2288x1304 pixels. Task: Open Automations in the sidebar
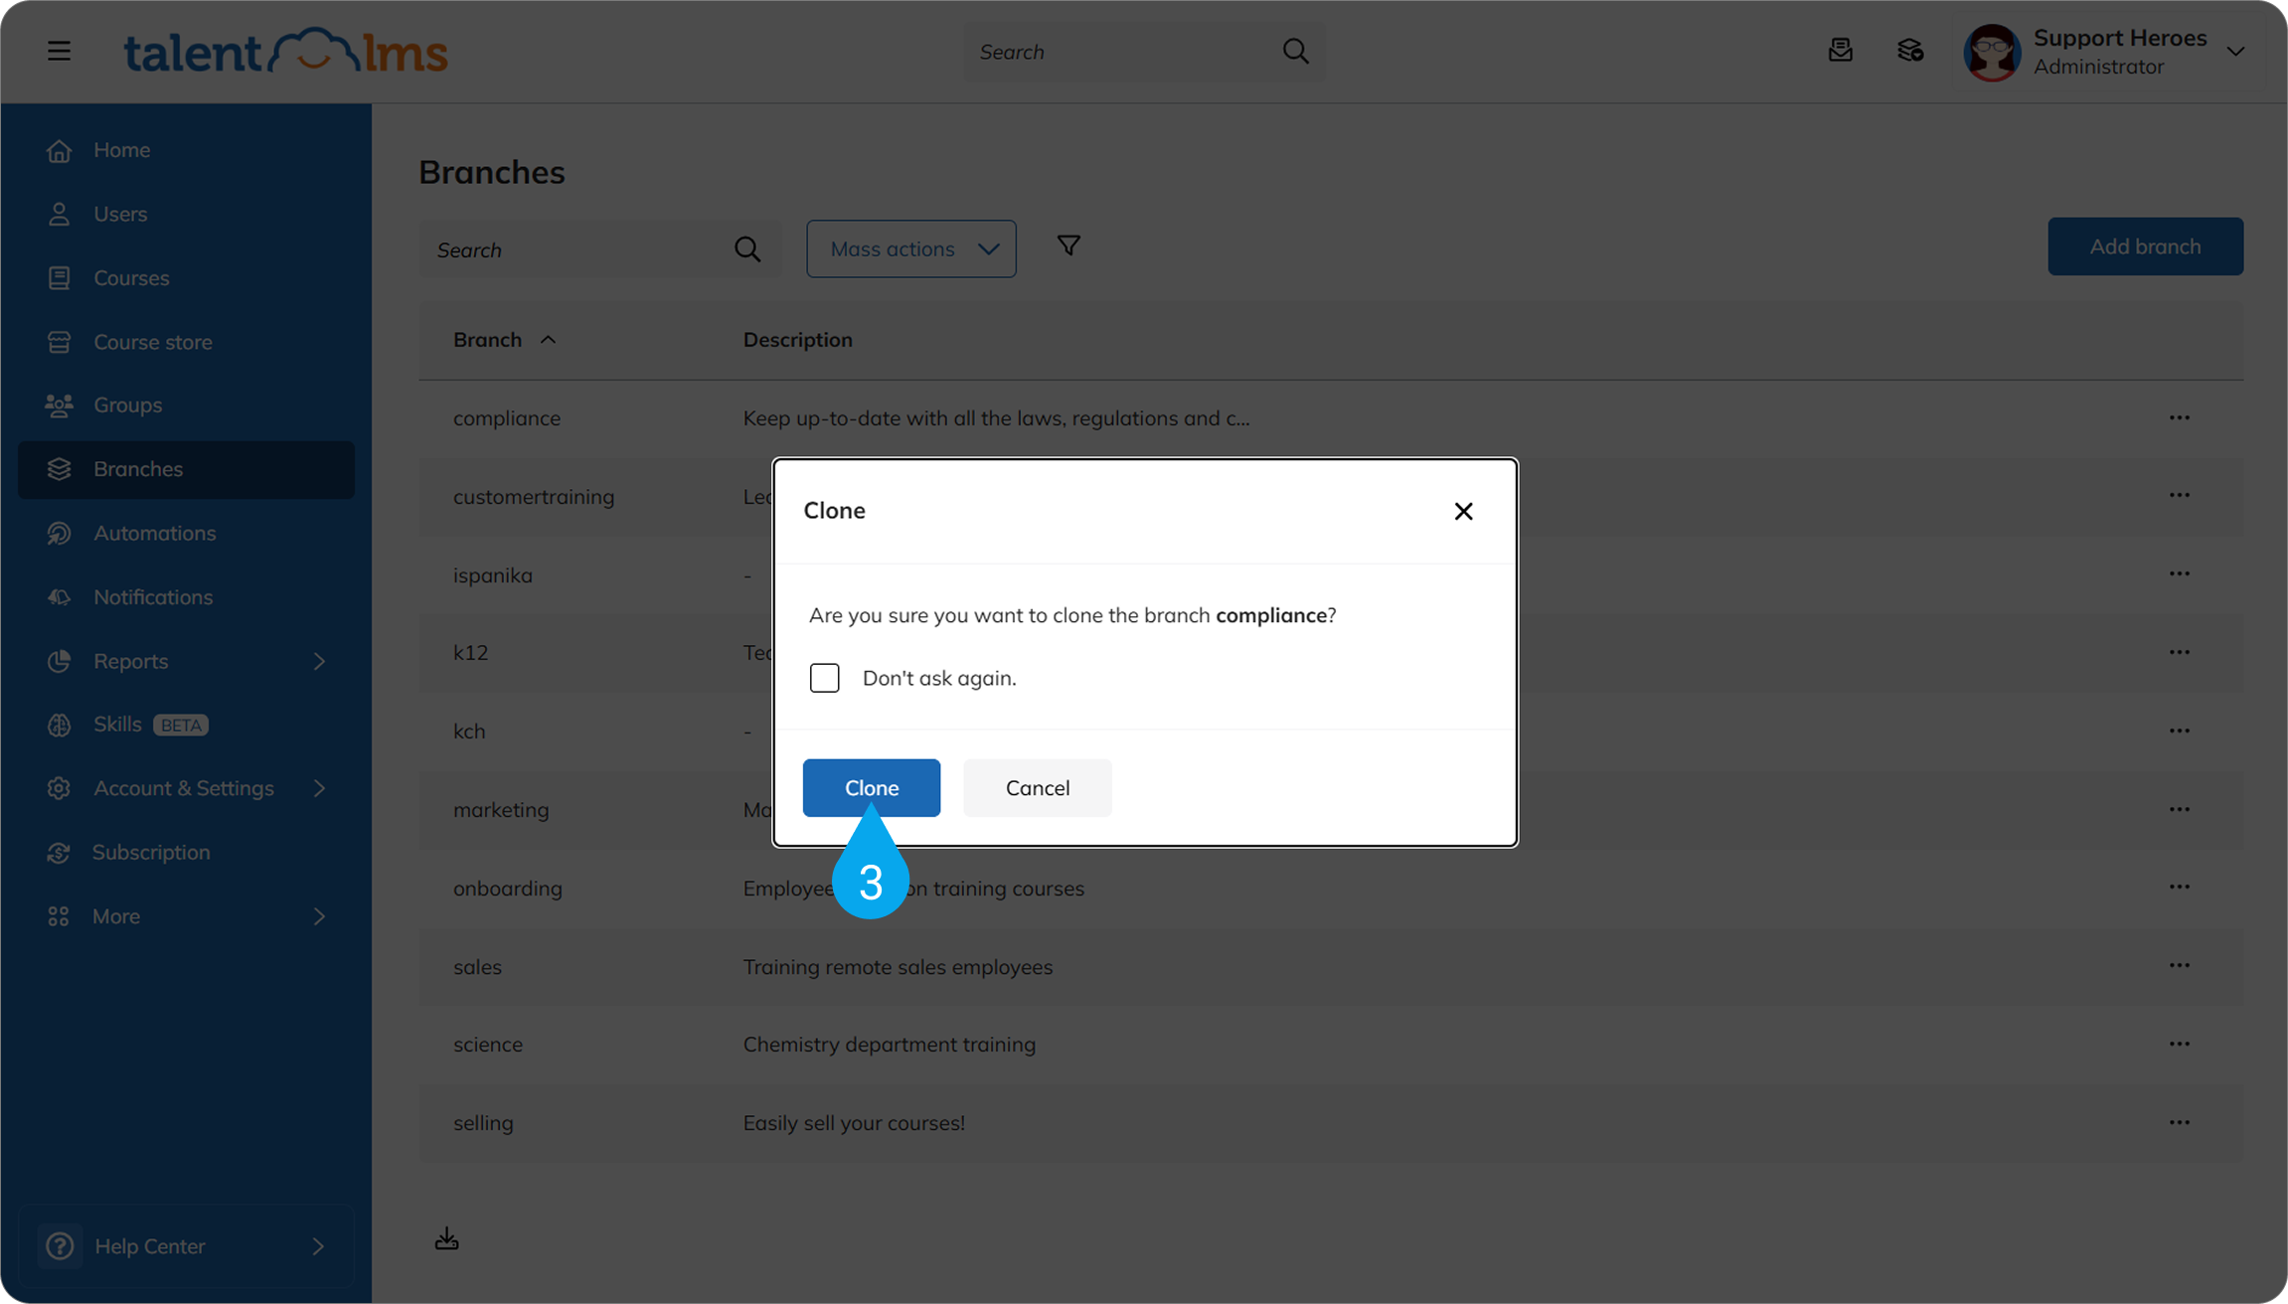coord(186,533)
